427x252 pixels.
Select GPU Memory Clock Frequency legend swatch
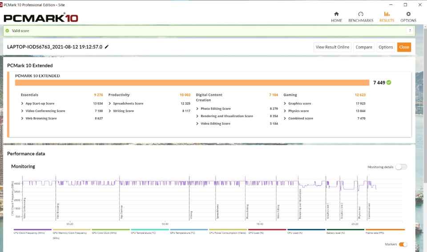pyautogui.click(x=71, y=229)
